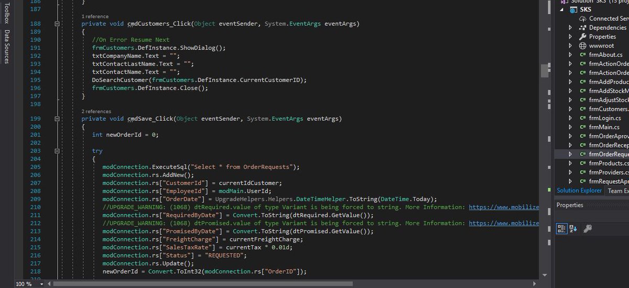The width and height of the screenshot is (629, 288).
Task: Toggle Categorized view in Properties panel
Action: tap(561, 228)
